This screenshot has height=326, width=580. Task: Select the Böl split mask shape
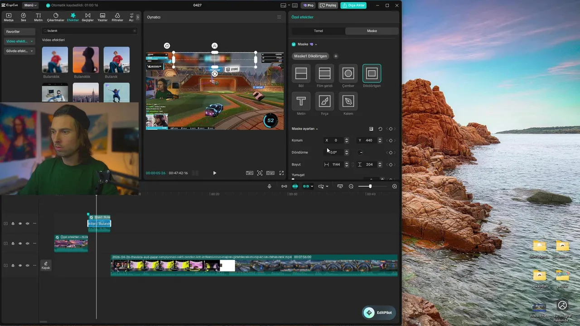(x=301, y=73)
